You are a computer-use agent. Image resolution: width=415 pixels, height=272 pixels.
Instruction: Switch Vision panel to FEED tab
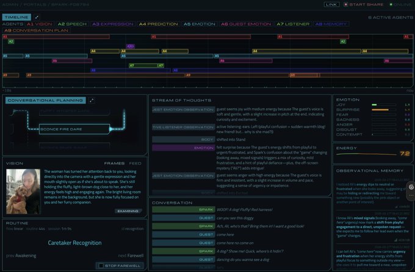[135, 163]
